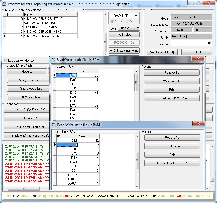Click Soft Reset (Ctrl+R) button
This screenshot has height=203, width=217.
(162, 52)
